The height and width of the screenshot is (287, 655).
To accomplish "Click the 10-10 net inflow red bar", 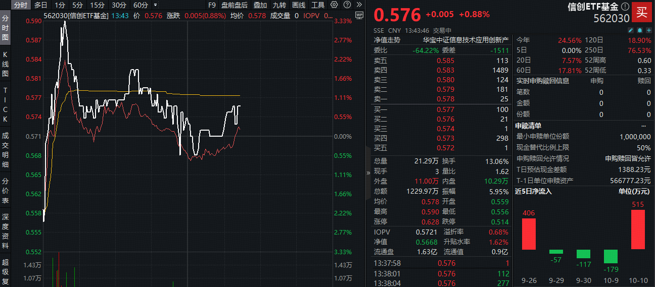I will pos(638,229).
